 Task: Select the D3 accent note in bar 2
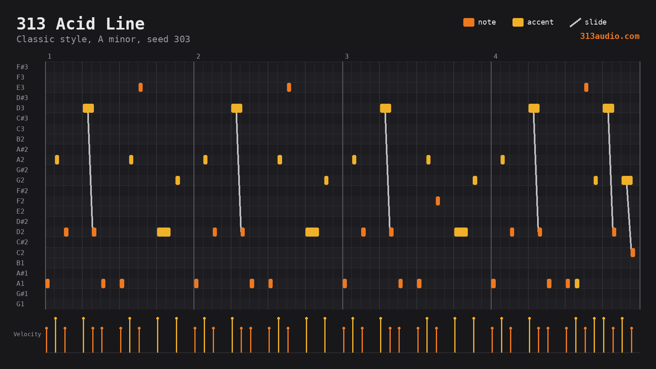(237, 108)
